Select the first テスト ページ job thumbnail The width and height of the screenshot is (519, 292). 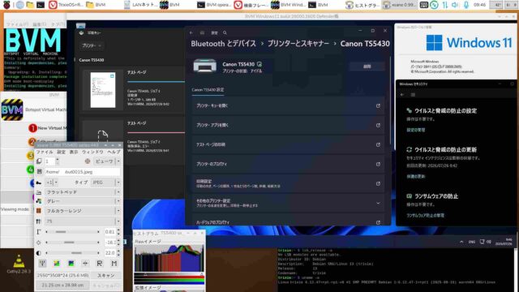pyautogui.click(x=103, y=90)
